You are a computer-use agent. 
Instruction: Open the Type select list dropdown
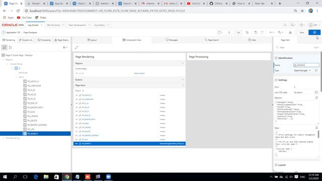pos(302,70)
